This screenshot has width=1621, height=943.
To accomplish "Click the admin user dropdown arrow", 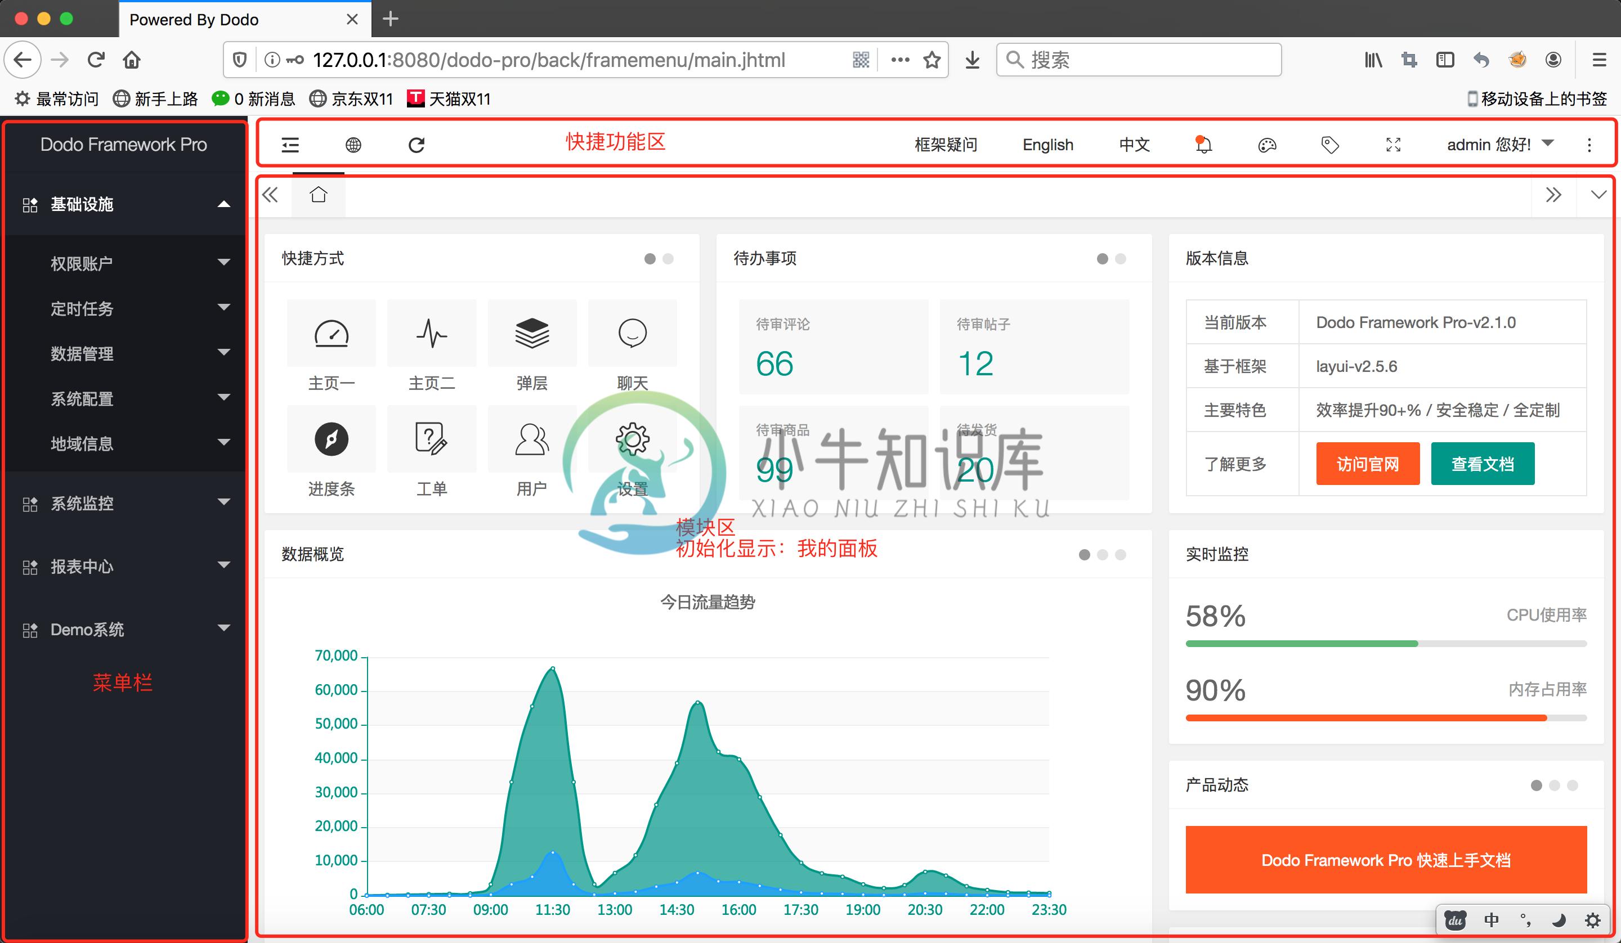I will click(x=1552, y=142).
